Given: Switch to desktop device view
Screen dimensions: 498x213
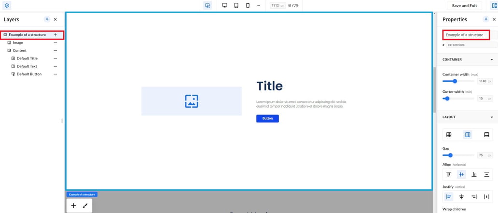Looking at the screenshot, I should click(x=224, y=5).
